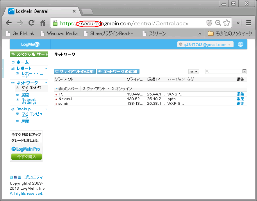
Task: Open the search field dropdown arrow
Action: point(244,71)
